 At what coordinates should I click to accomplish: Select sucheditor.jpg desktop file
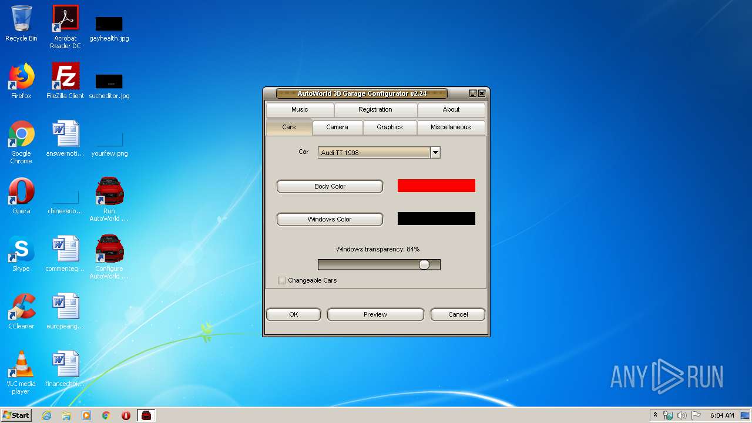(x=109, y=85)
